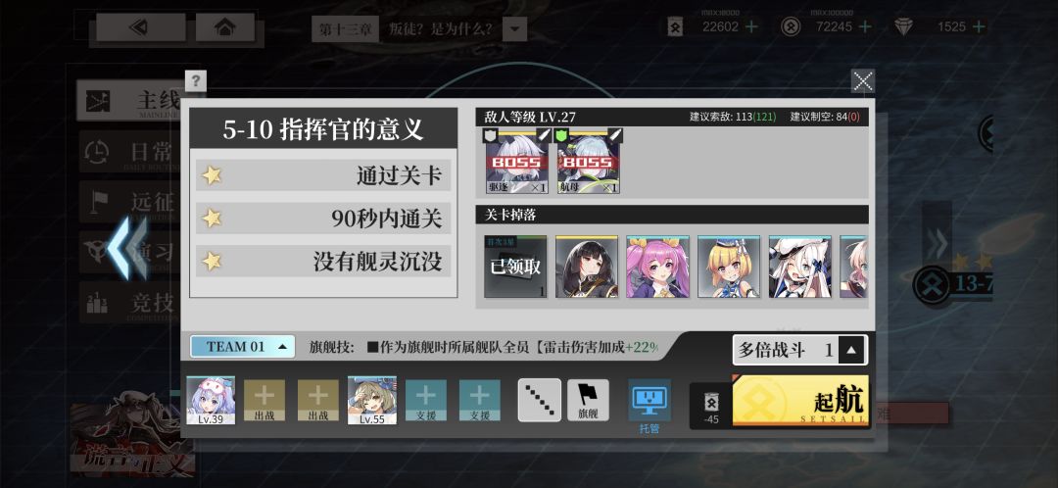Screen dimensions: 1058x488
Task: Select the Lv.39 ship portrait
Action: point(211,400)
